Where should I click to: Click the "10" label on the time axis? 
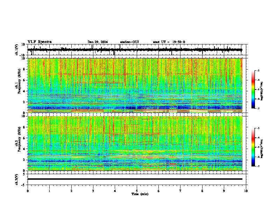(246, 191)
